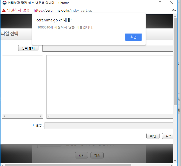Click the horizontal scrollbar at window bottom

coord(68,165)
